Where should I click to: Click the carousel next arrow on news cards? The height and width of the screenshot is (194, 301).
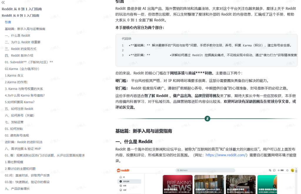tap(275, 186)
